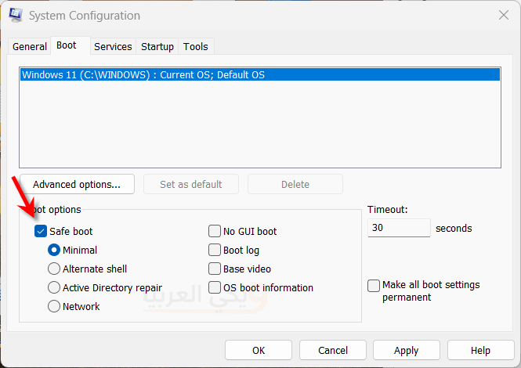Click the Timeout seconds input field
This screenshot has width=521, height=368.
[399, 228]
